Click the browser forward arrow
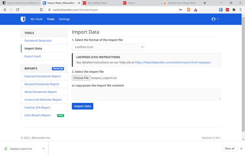 [11, 10]
